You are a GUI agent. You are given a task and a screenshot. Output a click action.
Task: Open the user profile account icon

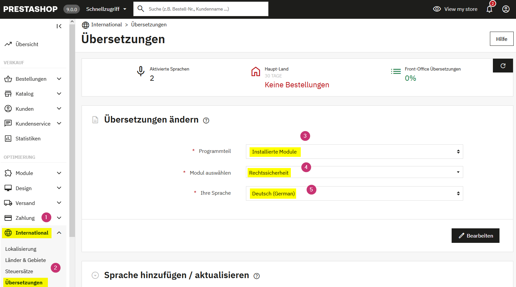click(506, 9)
